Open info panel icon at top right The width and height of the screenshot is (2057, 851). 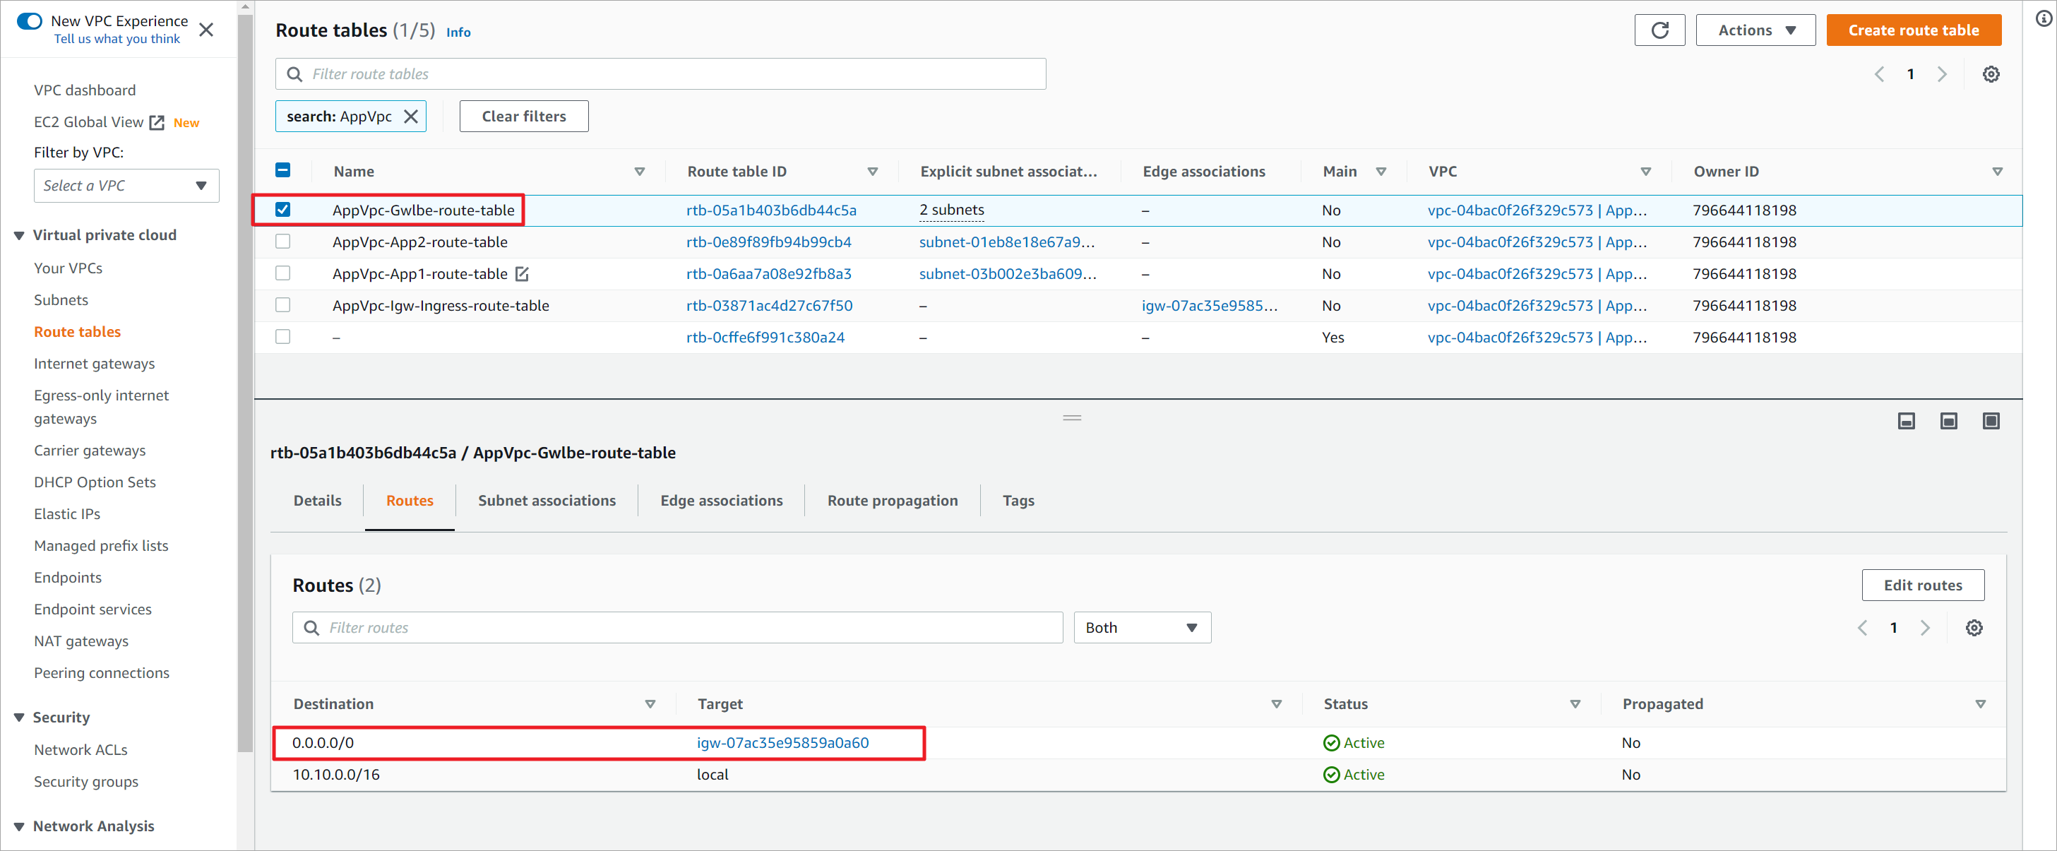point(2044,19)
